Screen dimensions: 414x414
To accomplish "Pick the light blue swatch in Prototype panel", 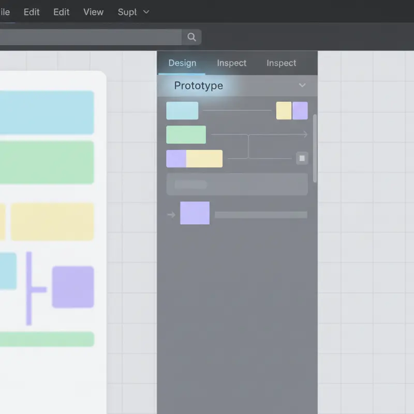I will tap(182, 111).
